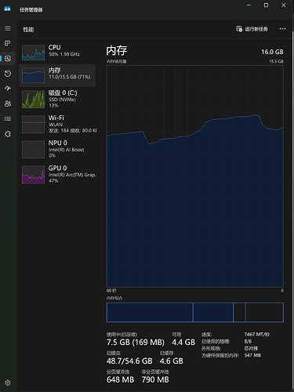Open the three-dot more options menu
Viewport: 294px width, 392px height.
point(282,29)
